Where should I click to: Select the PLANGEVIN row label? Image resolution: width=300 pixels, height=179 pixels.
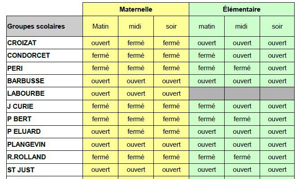click(44, 144)
